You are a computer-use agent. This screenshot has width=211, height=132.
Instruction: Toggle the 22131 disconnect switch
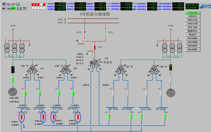coord(105,32)
